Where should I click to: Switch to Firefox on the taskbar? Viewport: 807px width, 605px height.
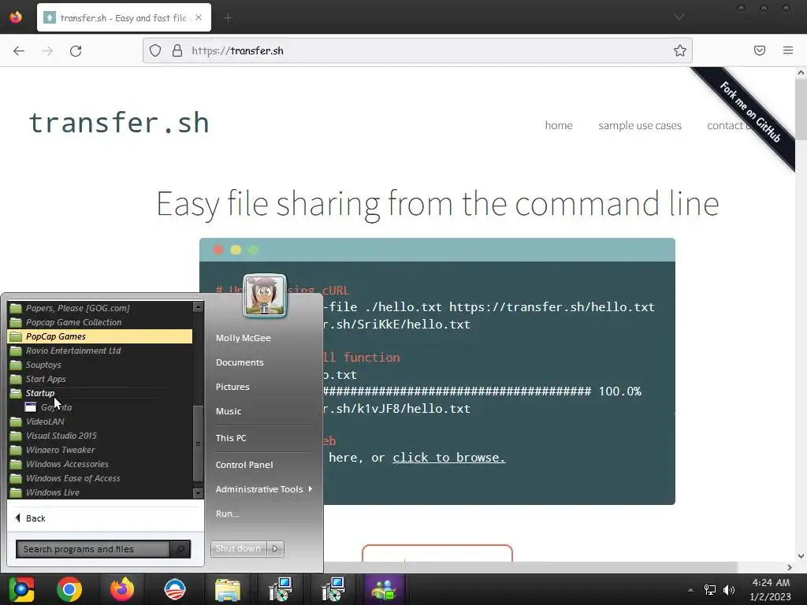[x=122, y=589]
